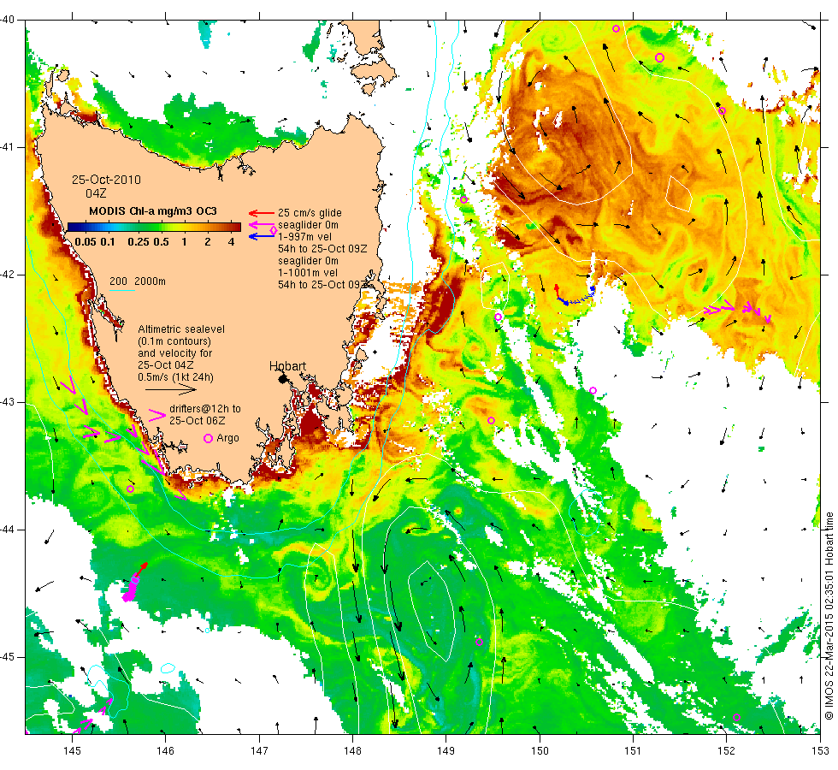Click the longitude axis label 151
Image resolution: width=838 pixels, height=770 pixels.
click(x=633, y=751)
